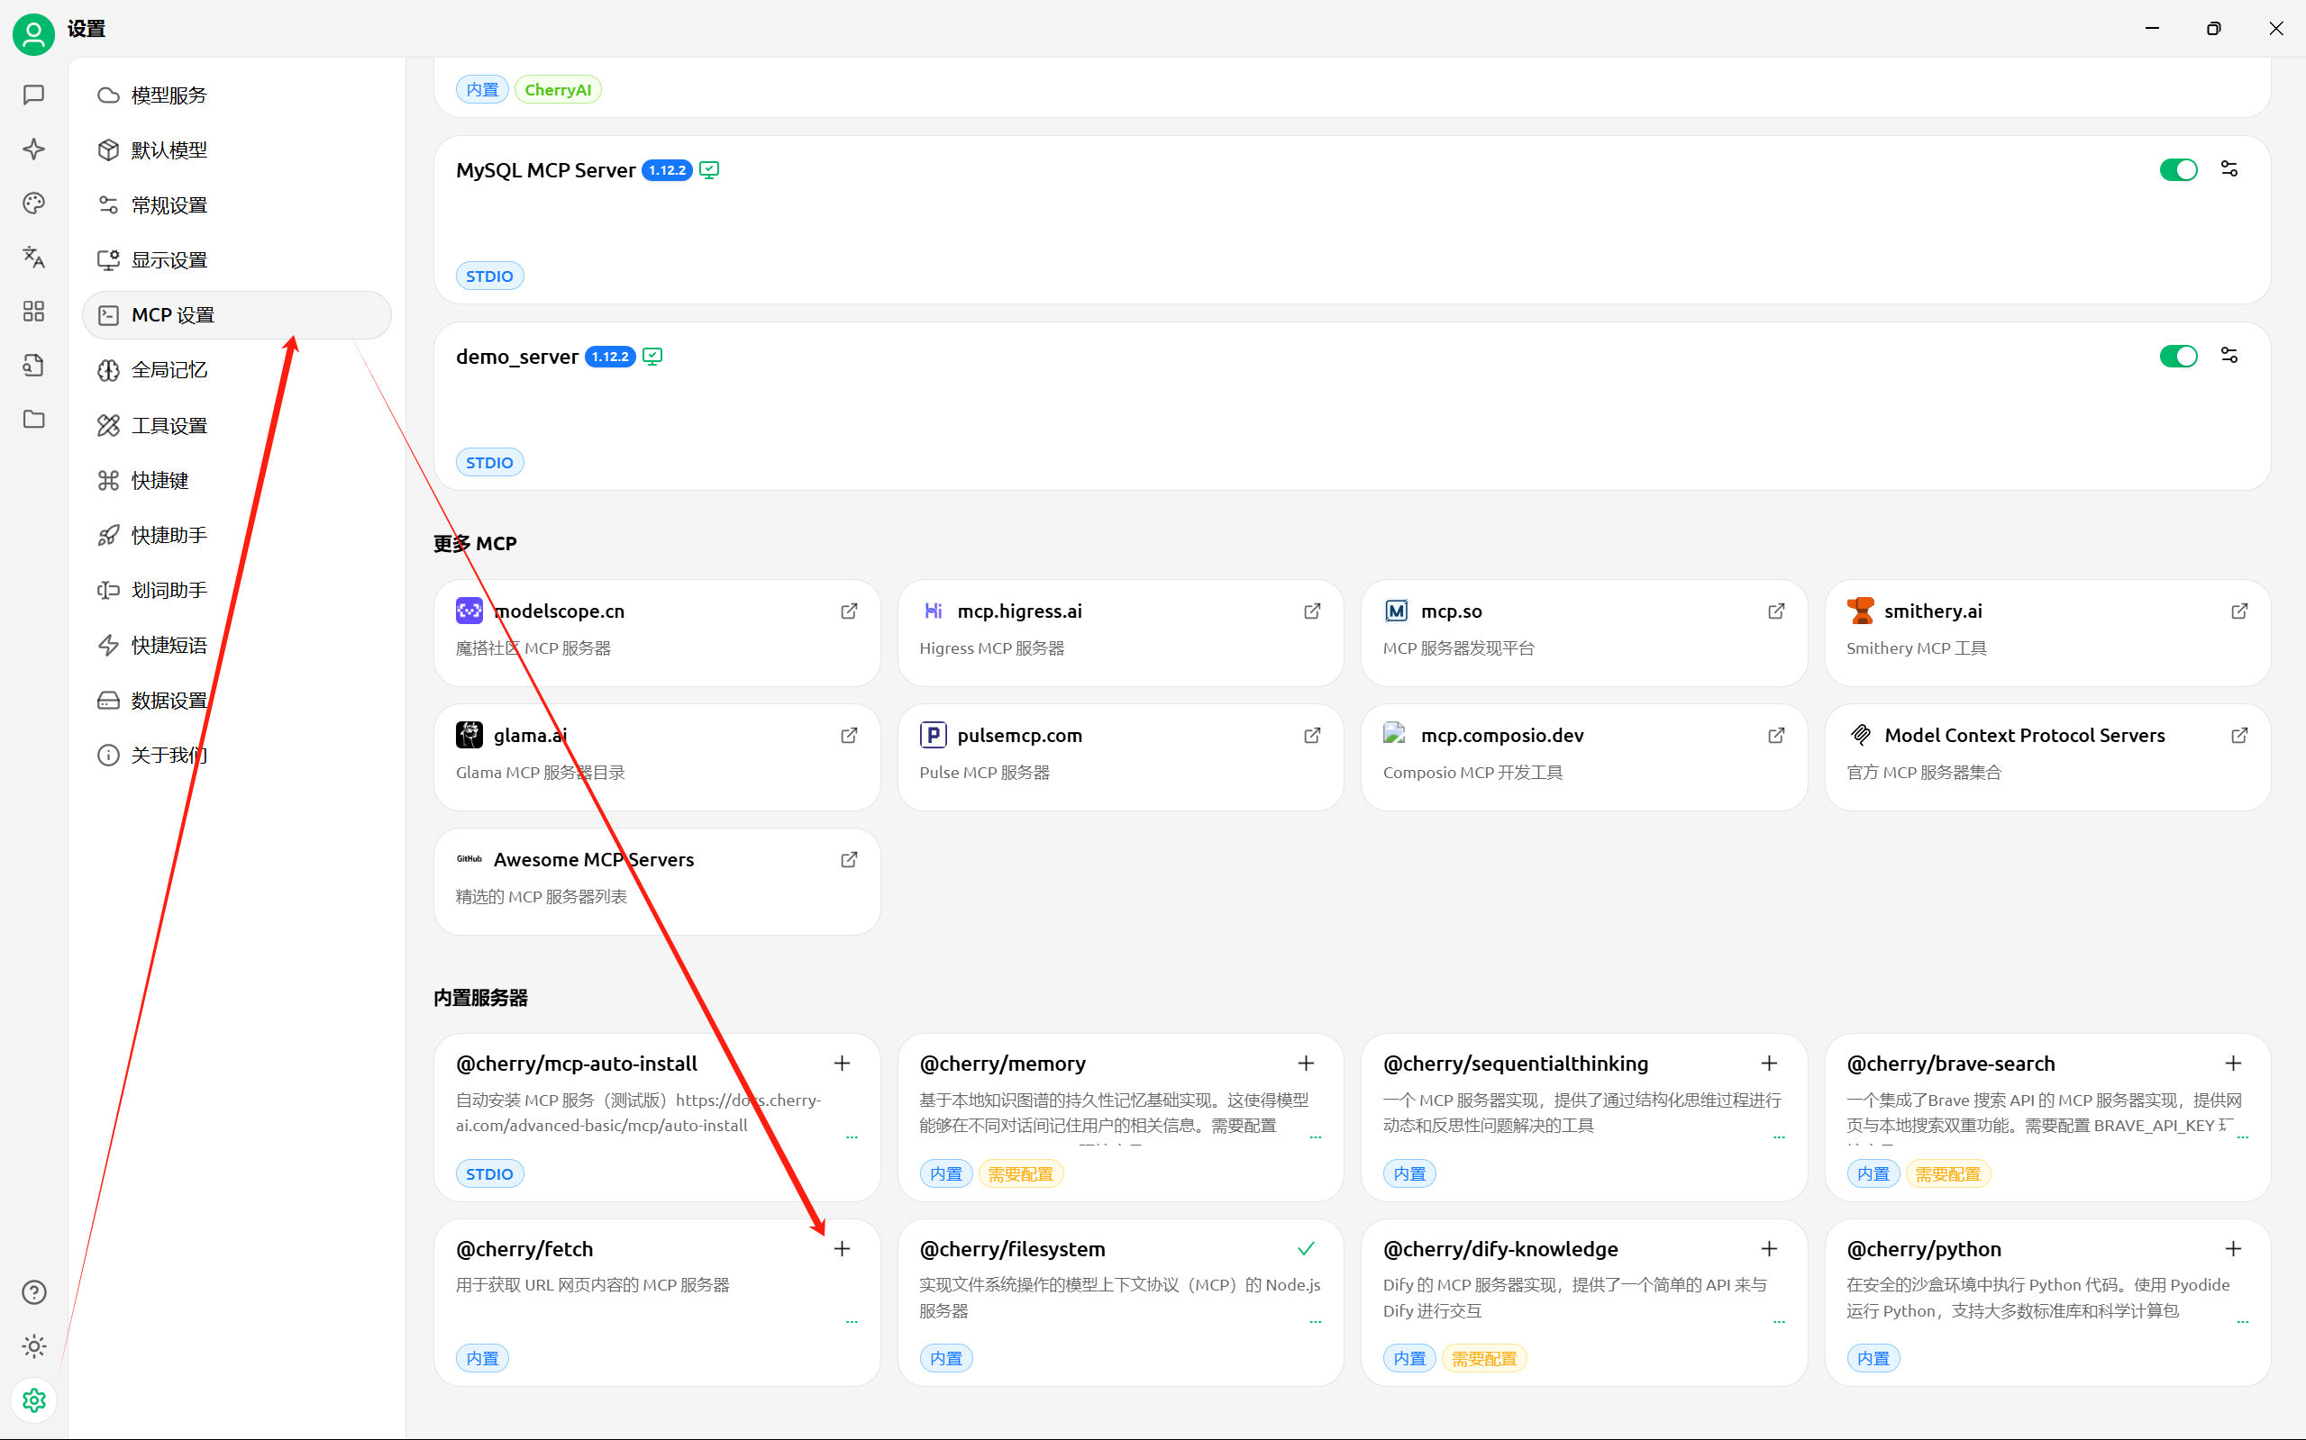
Task: Expand @cherry/mcp-auto-install description ellipsis
Action: click(852, 1137)
